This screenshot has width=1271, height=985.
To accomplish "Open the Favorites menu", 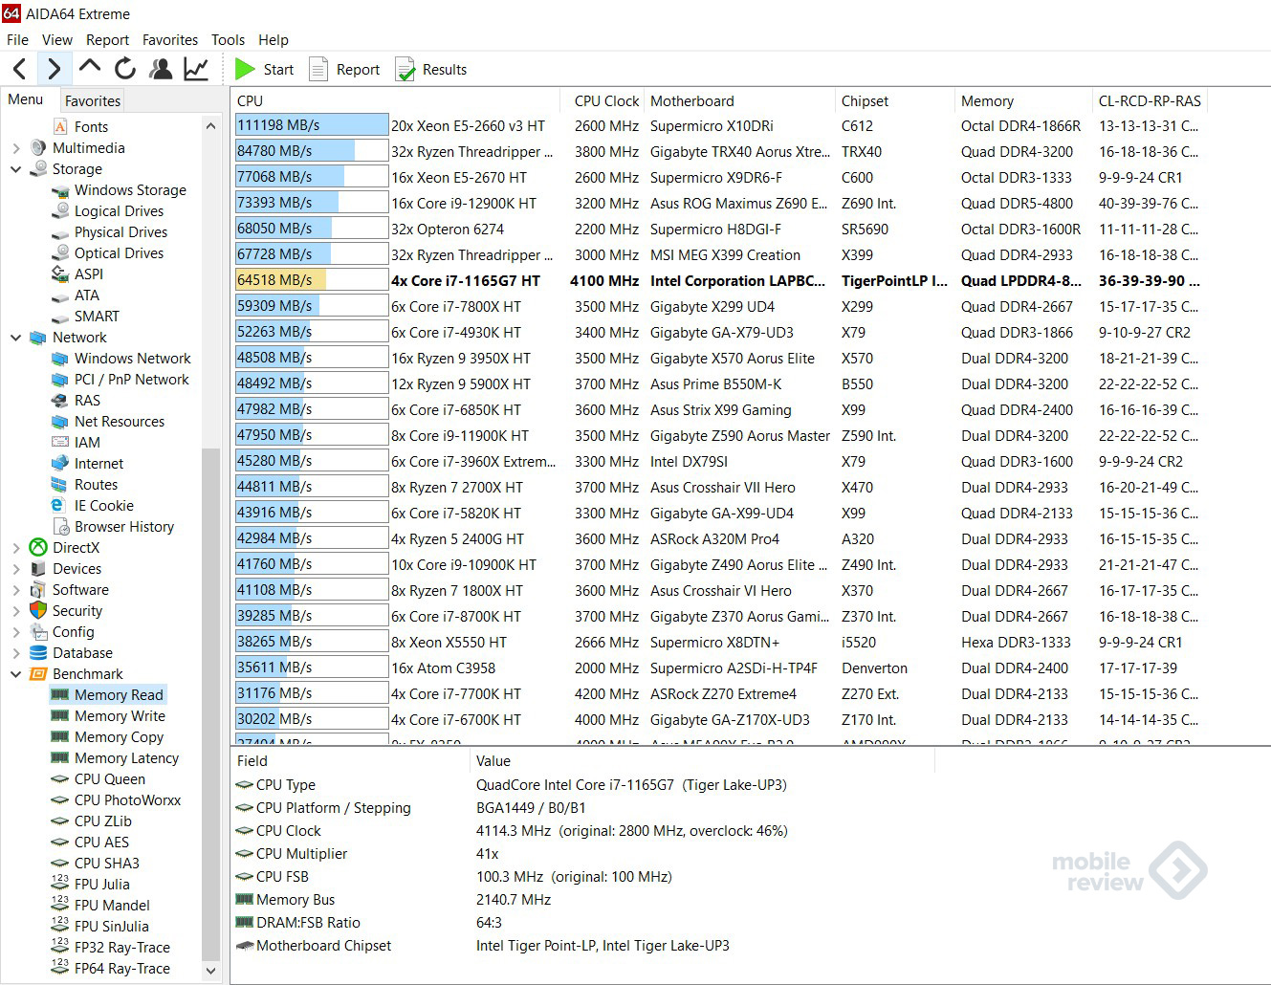I will pos(170,40).
